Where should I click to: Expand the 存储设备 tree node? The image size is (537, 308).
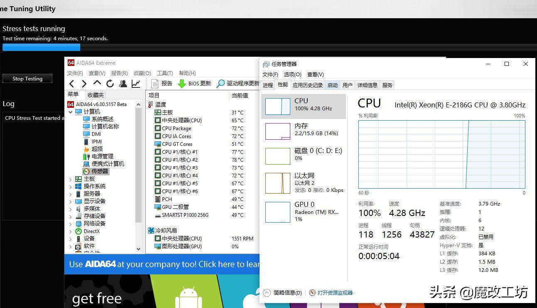(x=70, y=216)
